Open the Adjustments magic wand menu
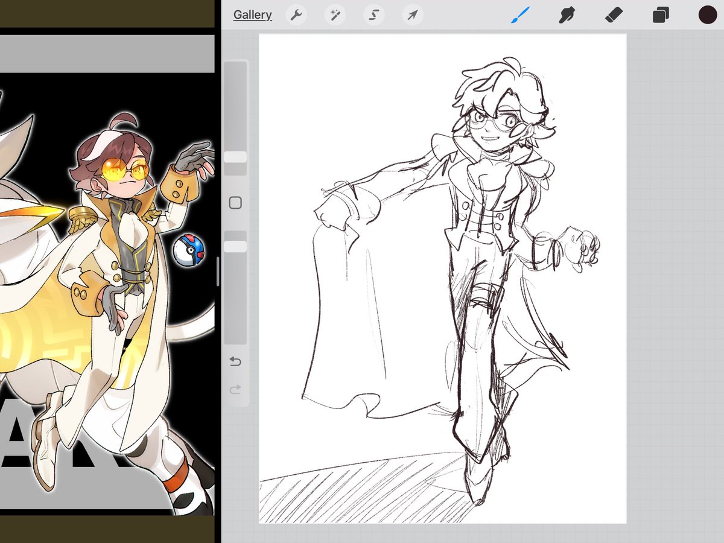The image size is (724, 543). coord(335,15)
